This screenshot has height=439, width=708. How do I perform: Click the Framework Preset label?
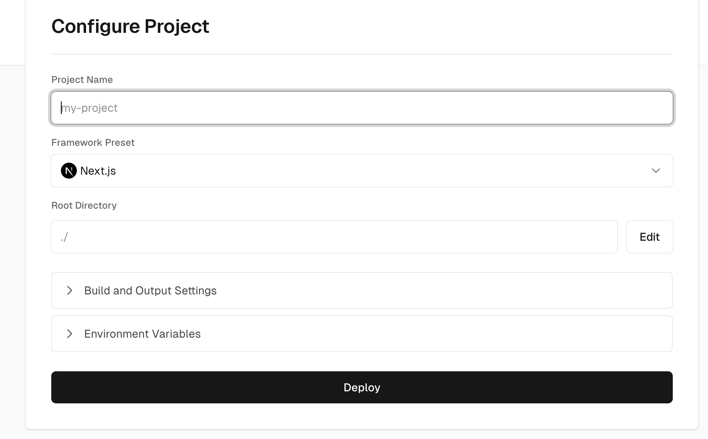point(93,143)
